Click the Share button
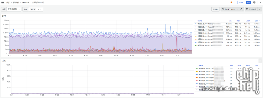Screen dimensions: 263x98 point(241,2)
